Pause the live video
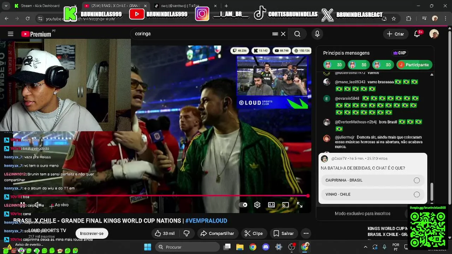 [22, 205]
